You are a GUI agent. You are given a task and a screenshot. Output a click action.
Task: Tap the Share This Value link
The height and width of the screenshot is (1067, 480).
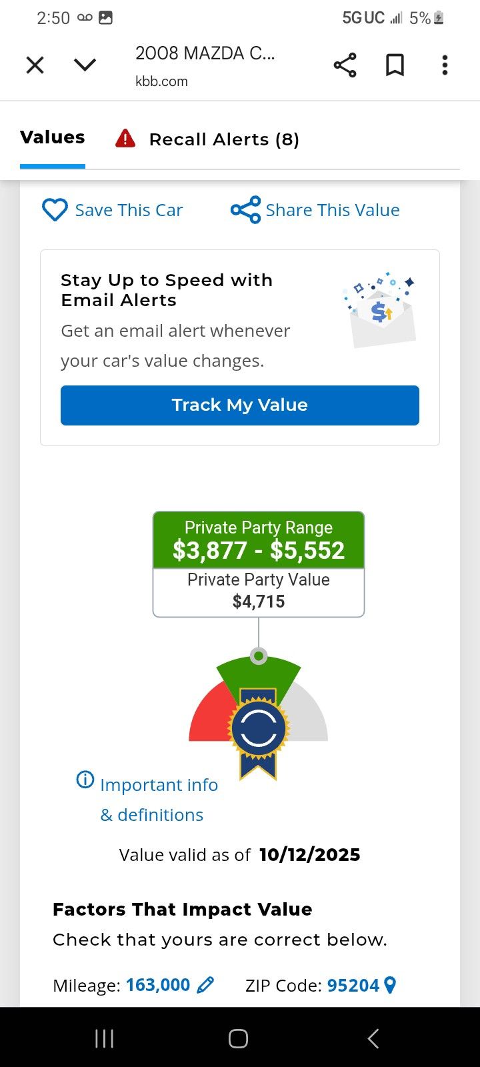[x=332, y=210]
